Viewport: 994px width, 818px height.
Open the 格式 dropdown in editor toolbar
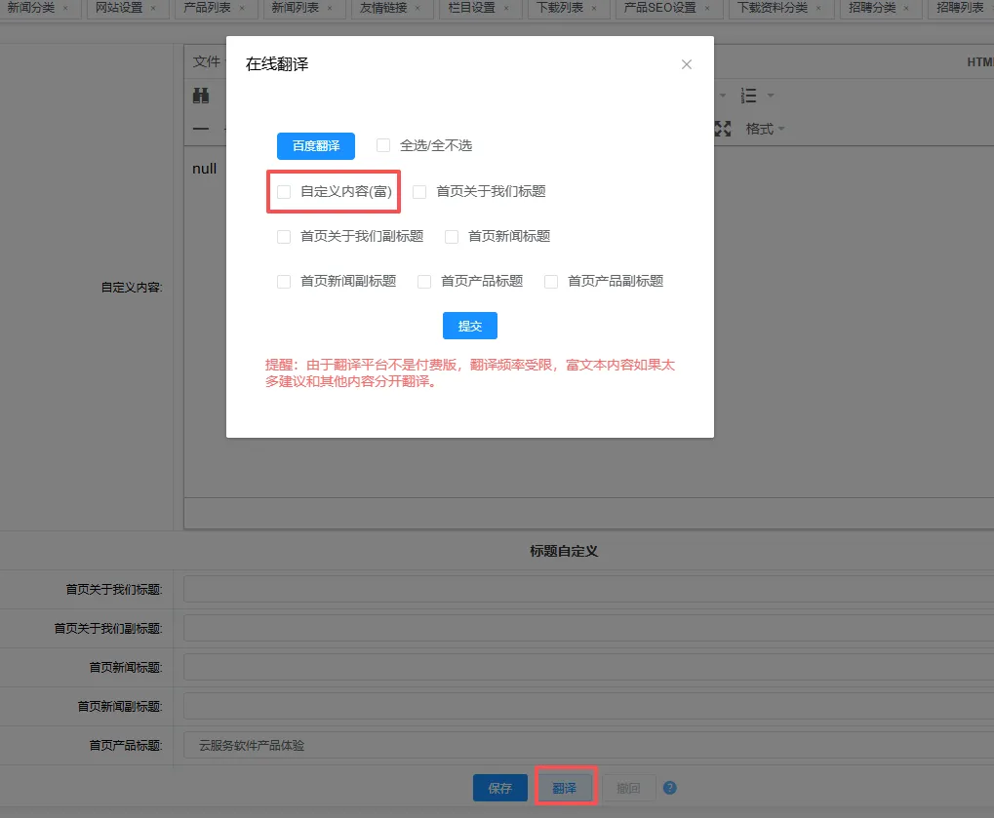tap(765, 129)
